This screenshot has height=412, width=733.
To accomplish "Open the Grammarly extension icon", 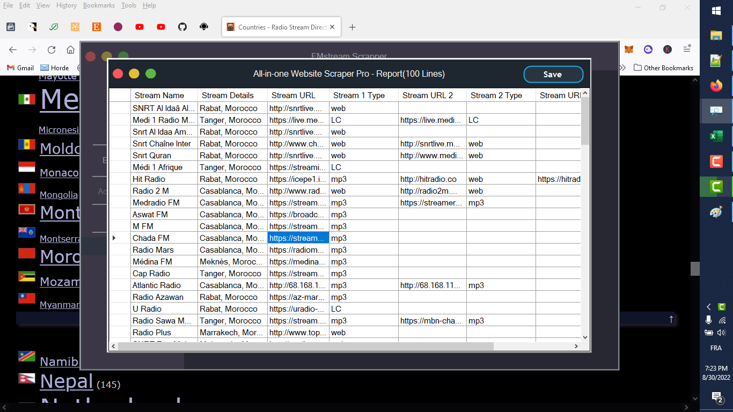I will tap(54, 27).
